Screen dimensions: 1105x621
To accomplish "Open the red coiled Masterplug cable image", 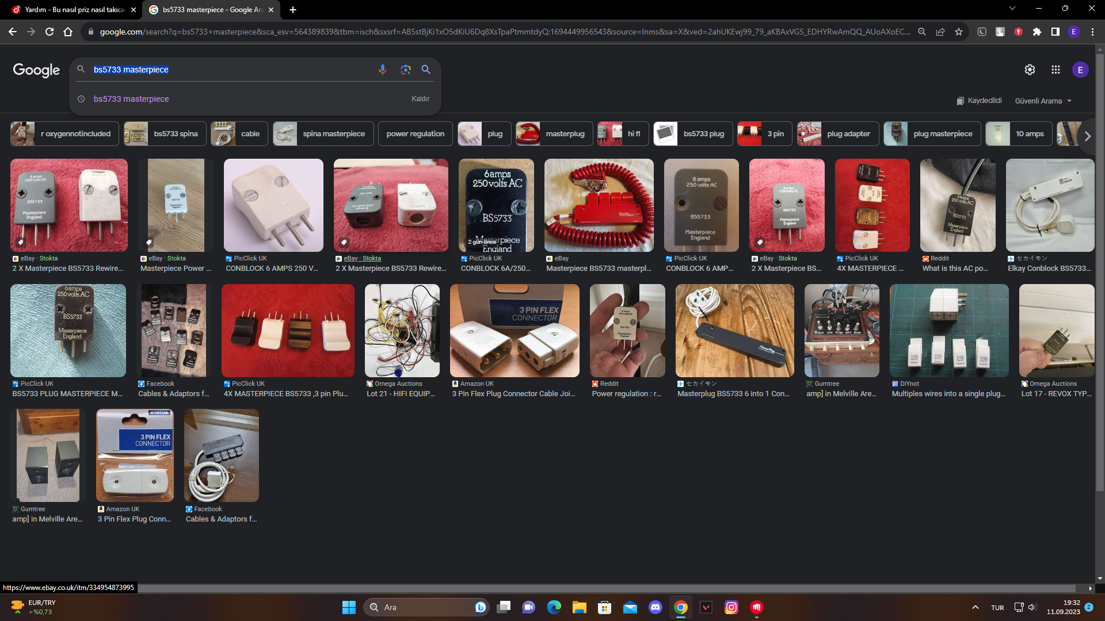I will (599, 205).
